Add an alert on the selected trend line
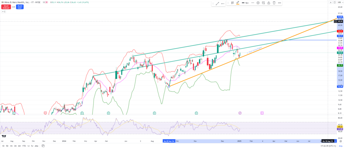The width and height of the screenshot is (344, 148). pos(263,3)
